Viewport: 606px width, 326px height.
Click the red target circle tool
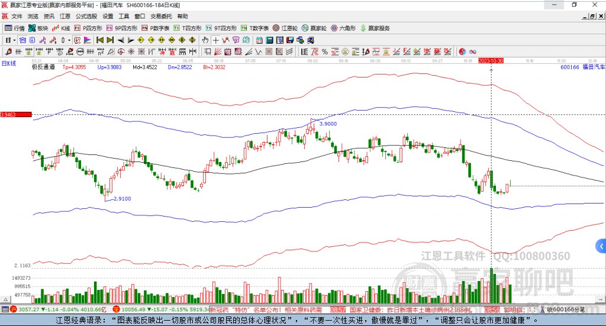(x=121, y=51)
